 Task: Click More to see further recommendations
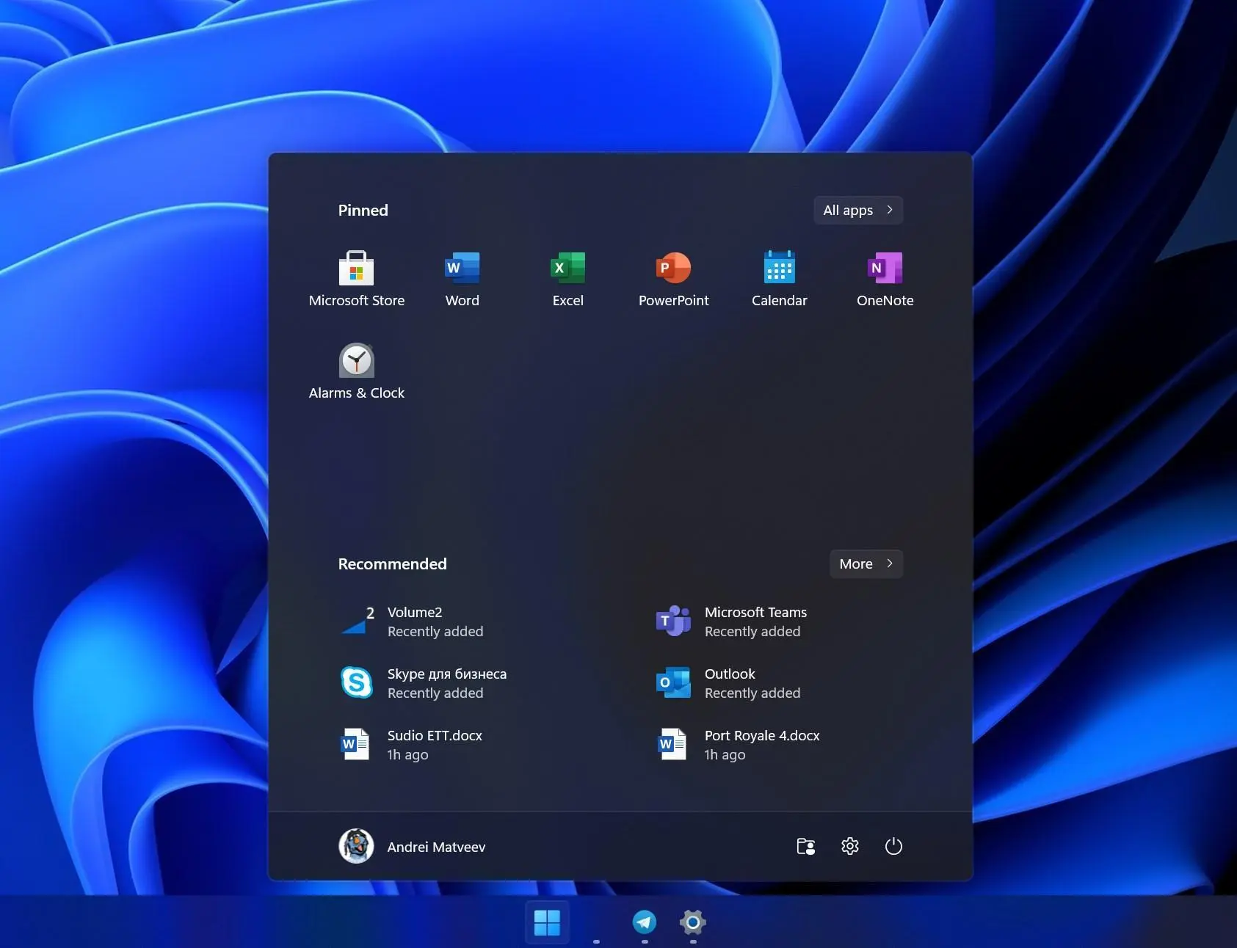(866, 564)
